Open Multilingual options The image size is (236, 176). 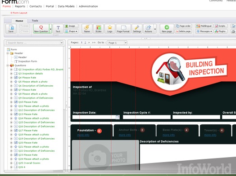point(204,26)
